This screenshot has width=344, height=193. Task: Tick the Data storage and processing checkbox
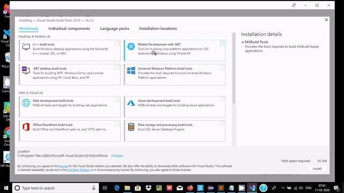coord(222,124)
